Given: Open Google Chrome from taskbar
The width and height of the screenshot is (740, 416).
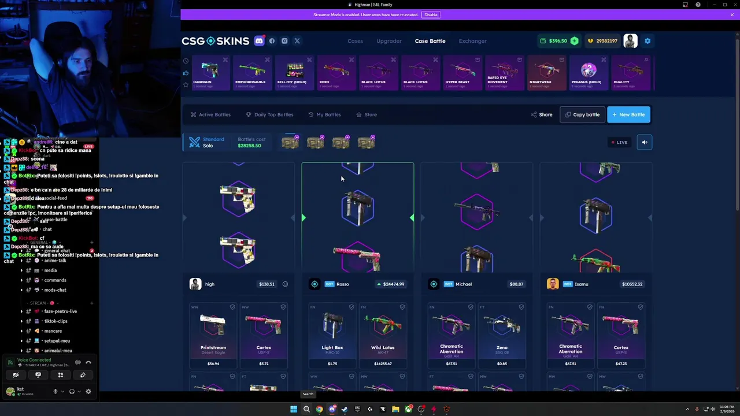Looking at the screenshot, I should click(x=319, y=409).
